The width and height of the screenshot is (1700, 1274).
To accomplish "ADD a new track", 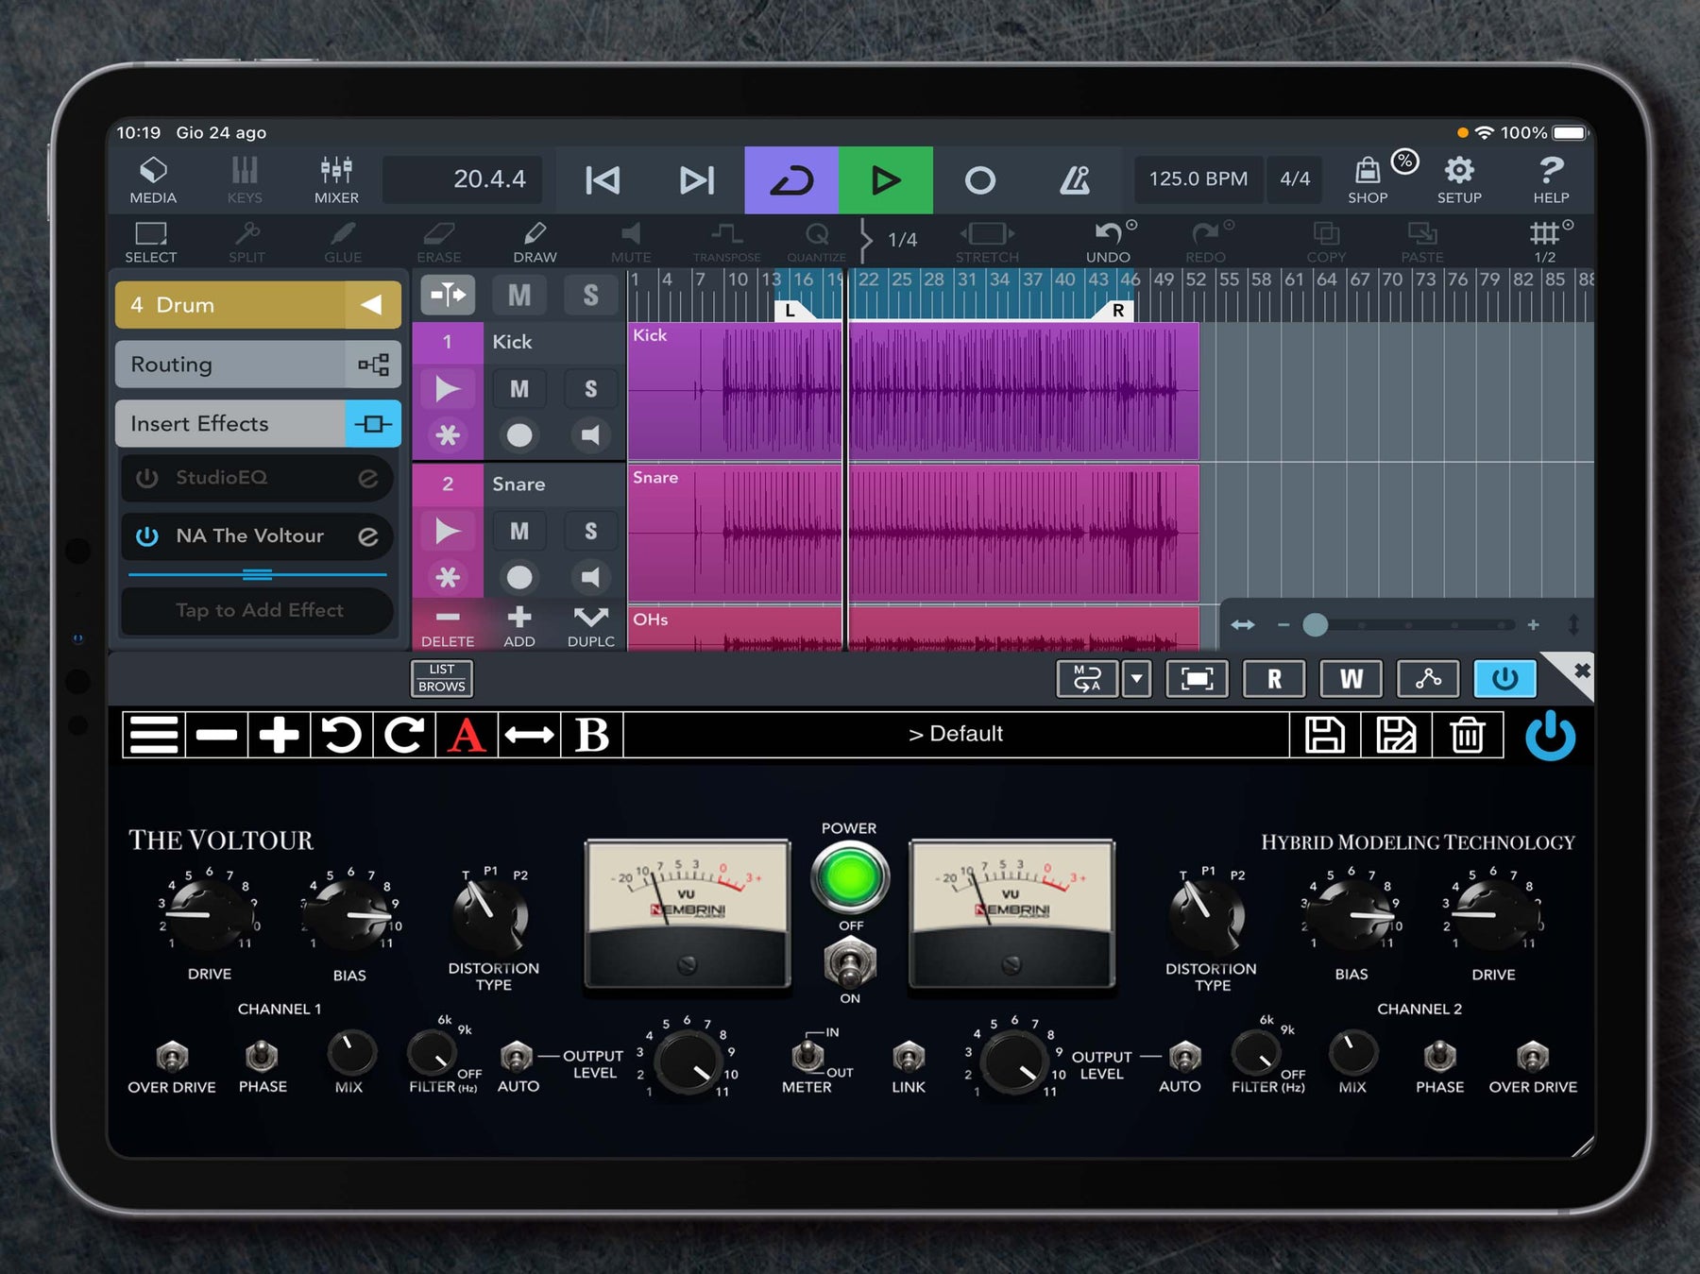I will 518,626.
